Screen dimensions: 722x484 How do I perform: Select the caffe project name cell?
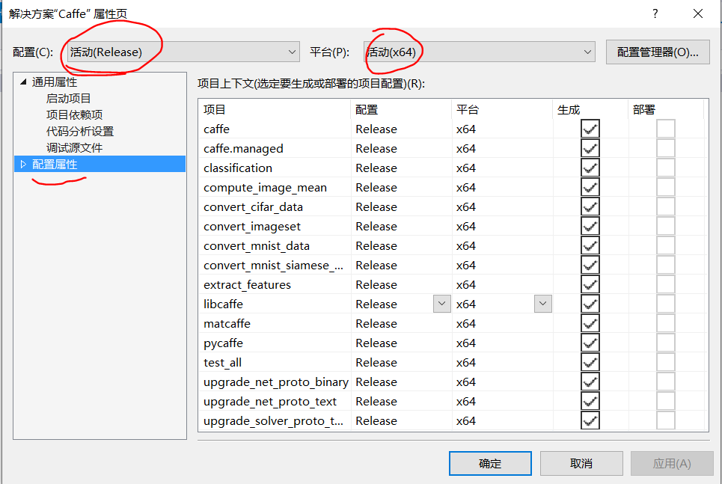pos(275,129)
